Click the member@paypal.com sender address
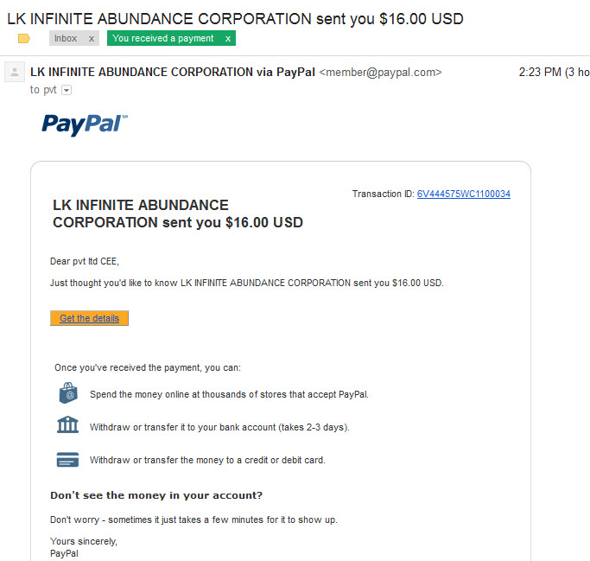 380,72
